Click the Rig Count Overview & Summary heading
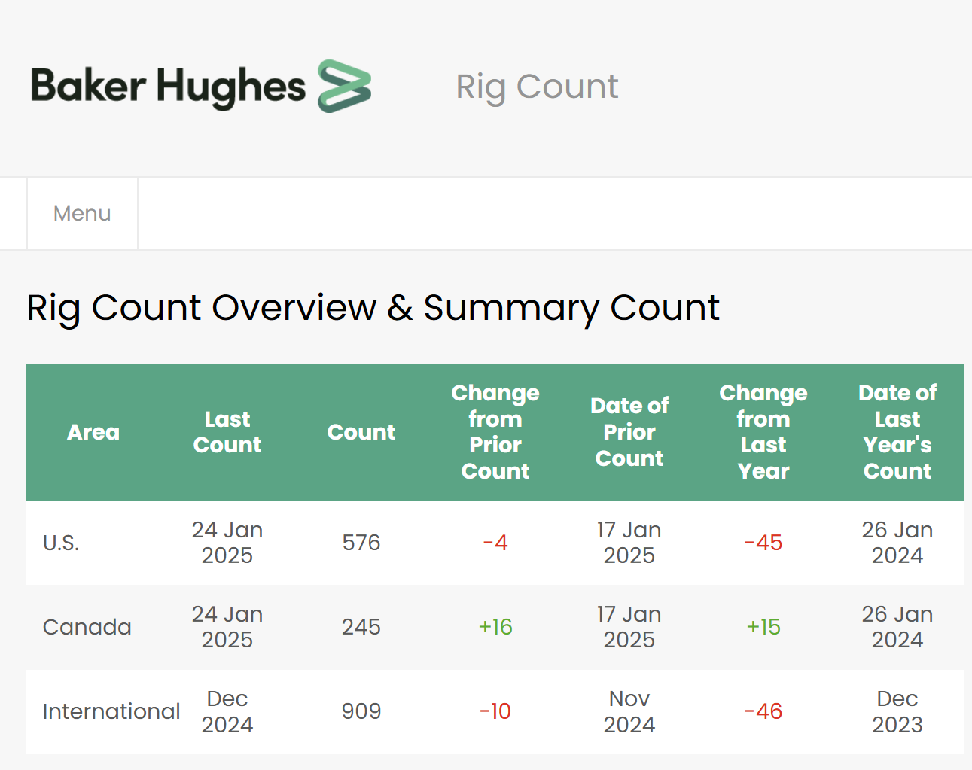972x770 pixels. (x=373, y=308)
